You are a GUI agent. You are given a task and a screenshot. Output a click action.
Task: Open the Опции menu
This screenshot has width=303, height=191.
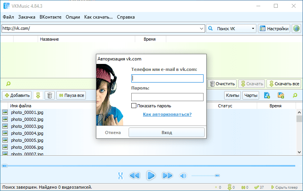(x=73, y=17)
